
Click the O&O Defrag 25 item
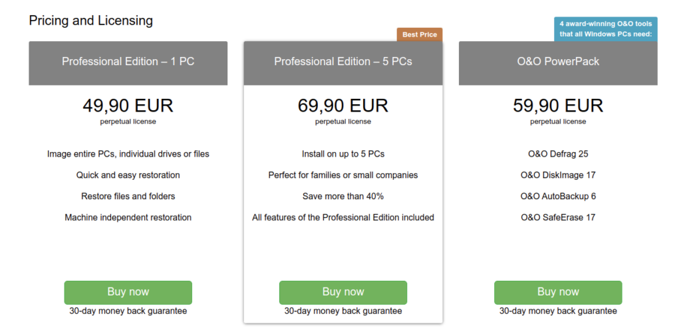558,154
